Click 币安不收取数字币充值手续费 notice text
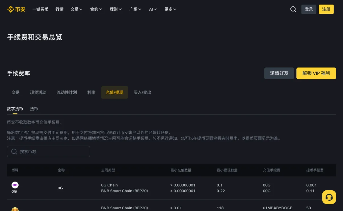The width and height of the screenshot is (343, 211). pos(35,122)
